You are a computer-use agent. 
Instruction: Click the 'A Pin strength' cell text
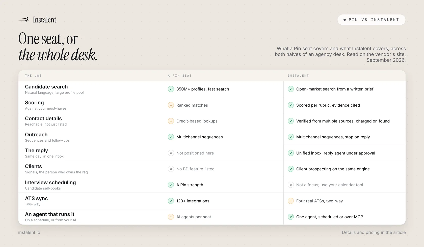(x=190, y=185)
